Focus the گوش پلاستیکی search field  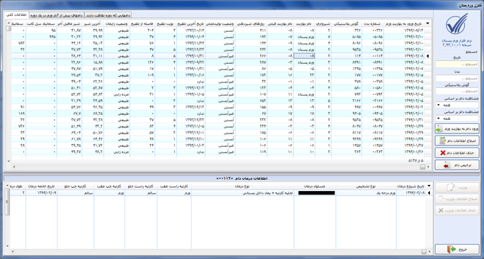click(x=457, y=91)
